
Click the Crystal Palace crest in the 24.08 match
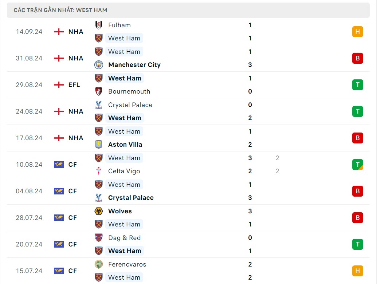(x=99, y=105)
